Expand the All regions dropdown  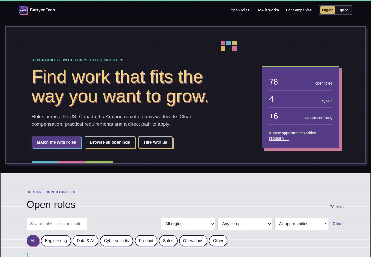point(188,224)
